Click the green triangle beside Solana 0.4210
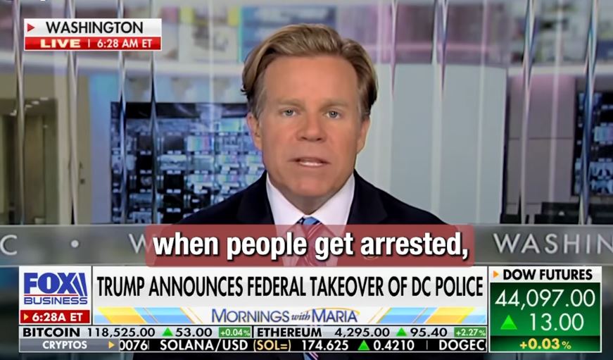 (364, 345)
